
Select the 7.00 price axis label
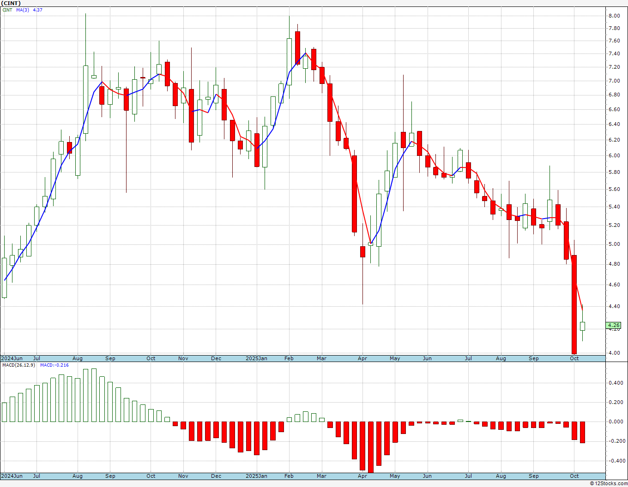point(614,81)
